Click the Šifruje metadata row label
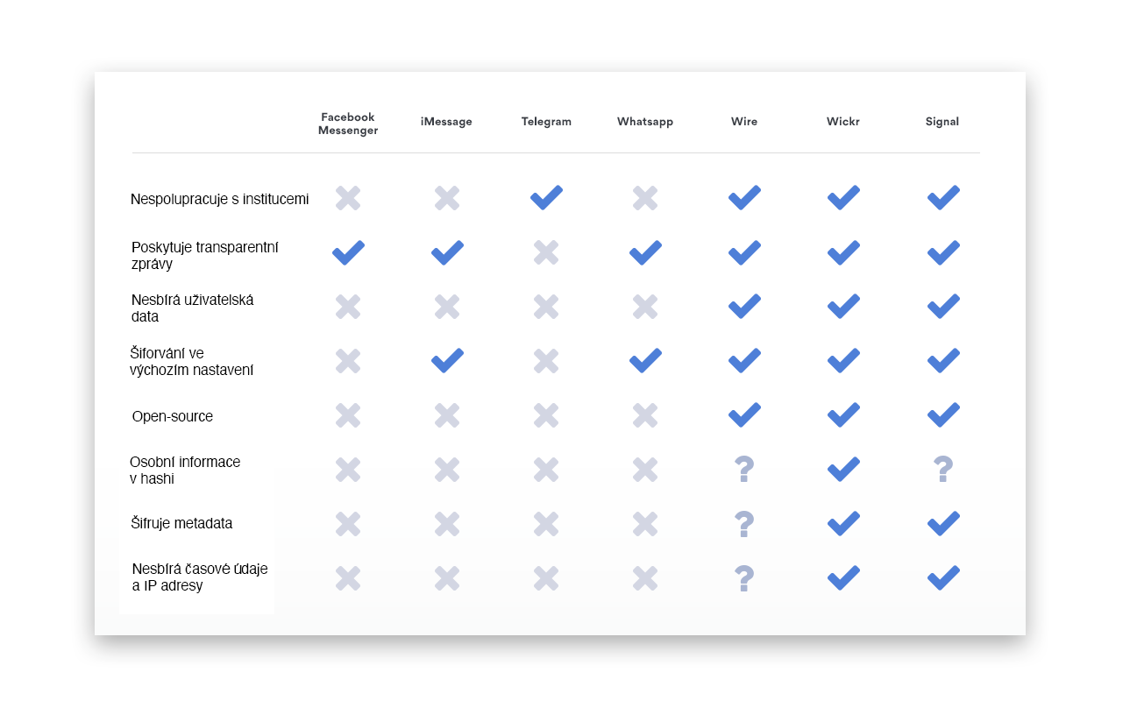The height and width of the screenshot is (722, 1130). (182, 524)
